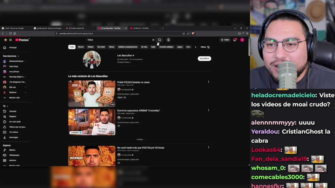Click the browser back arrow
The width and height of the screenshot is (335, 188).
(3, 33)
